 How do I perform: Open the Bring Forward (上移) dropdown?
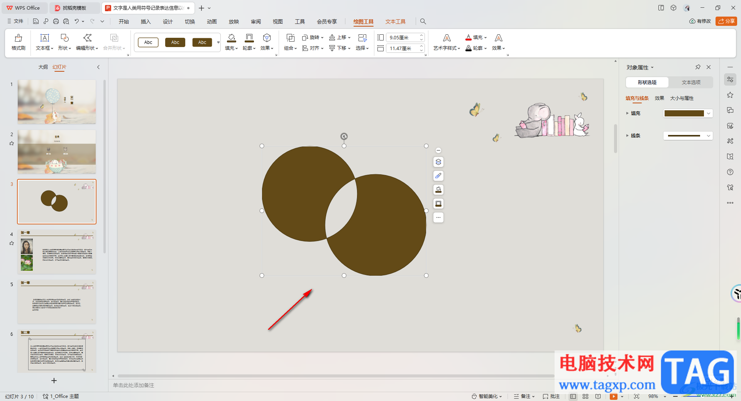pyautogui.click(x=340, y=37)
